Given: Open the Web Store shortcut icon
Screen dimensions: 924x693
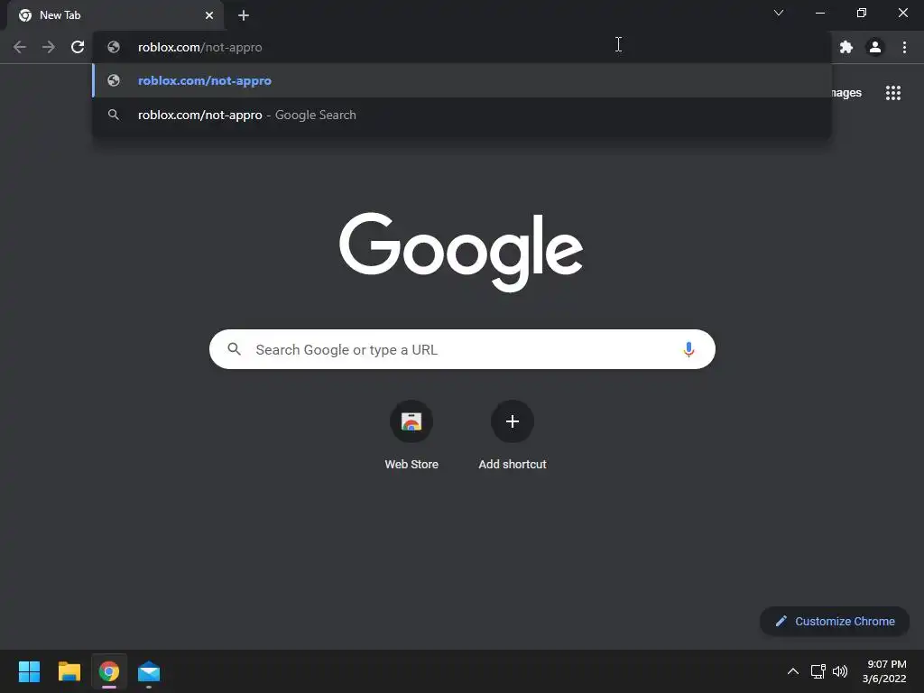Looking at the screenshot, I should click(411, 421).
